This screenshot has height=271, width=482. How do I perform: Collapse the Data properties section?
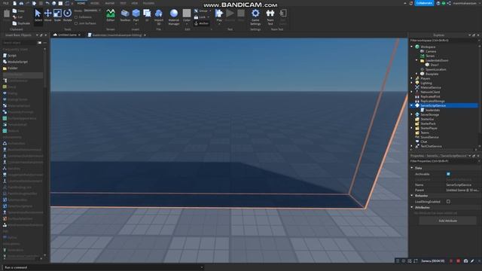[412, 168]
